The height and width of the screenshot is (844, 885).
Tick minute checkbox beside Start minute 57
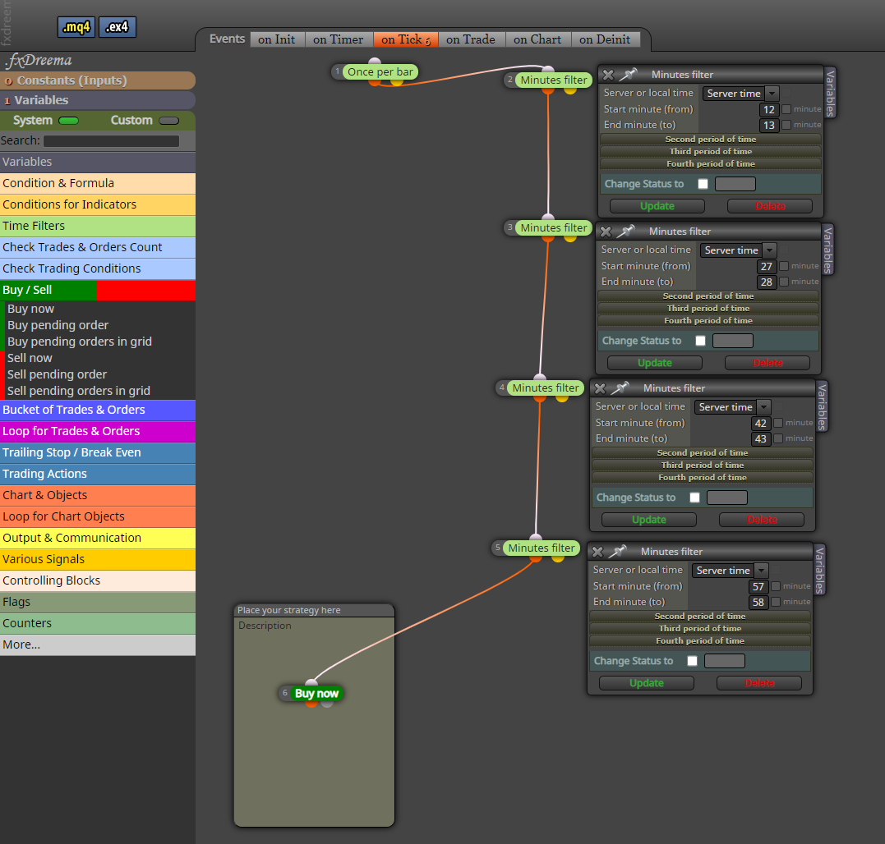[776, 585]
